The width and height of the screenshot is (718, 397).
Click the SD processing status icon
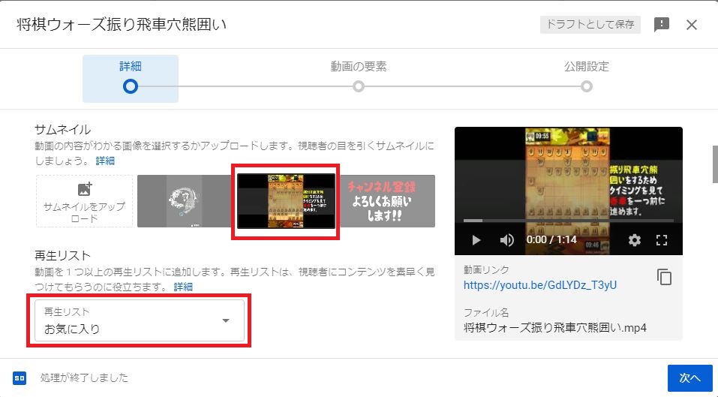[x=20, y=377]
